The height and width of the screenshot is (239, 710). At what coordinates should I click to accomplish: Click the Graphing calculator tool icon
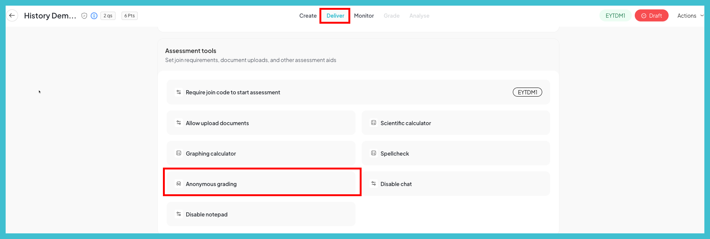point(179,153)
